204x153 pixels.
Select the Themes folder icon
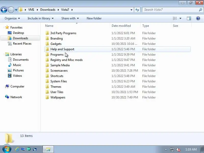47,86
